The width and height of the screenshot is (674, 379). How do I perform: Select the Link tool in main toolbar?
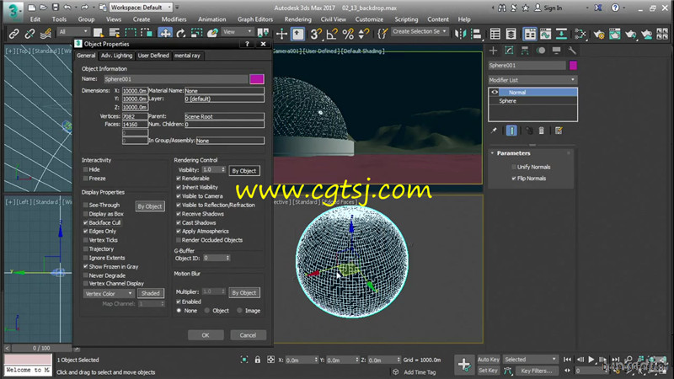tap(13, 33)
